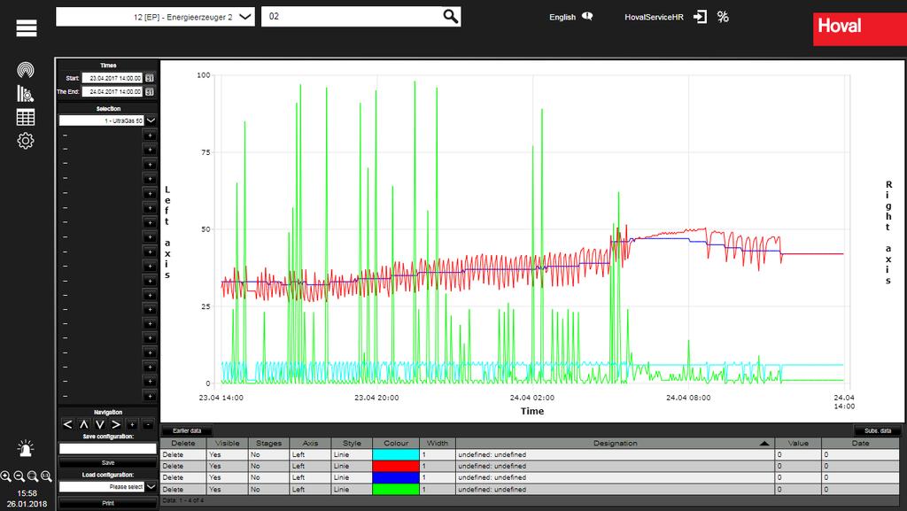The image size is (907, 511).
Task: Open the data table view icon
Action: click(26, 118)
